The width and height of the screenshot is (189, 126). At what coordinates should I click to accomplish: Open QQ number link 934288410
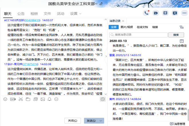point(32,20)
